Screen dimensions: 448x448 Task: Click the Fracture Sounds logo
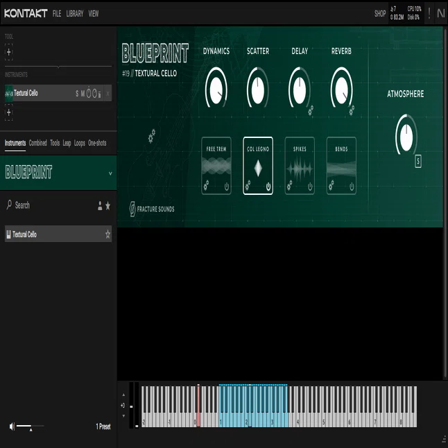(152, 209)
